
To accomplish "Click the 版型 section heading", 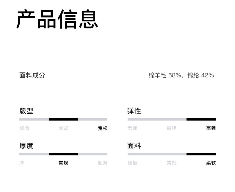I will pyautogui.click(x=26, y=111).
